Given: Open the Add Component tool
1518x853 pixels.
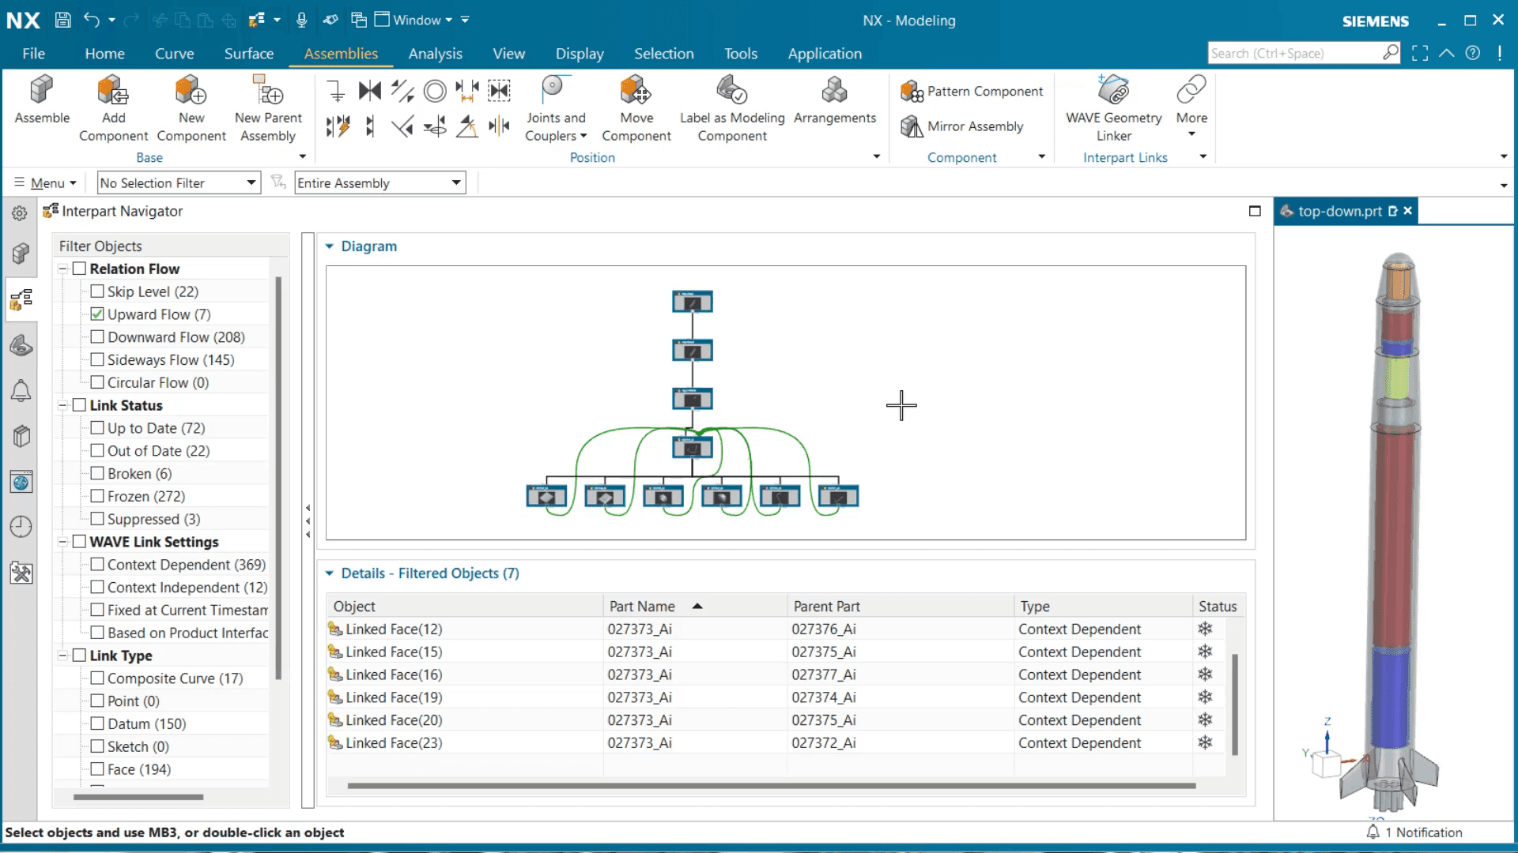Looking at the screenshot, I should 113,90.
